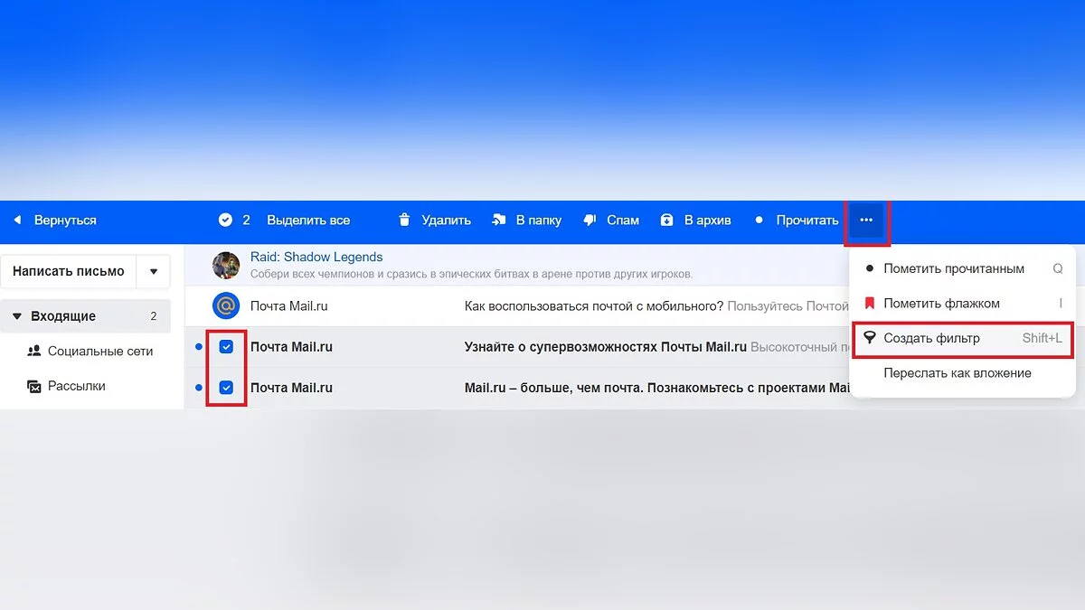Click the funnel filter icon
This screenshot has height=610, width=1085.
870,338
